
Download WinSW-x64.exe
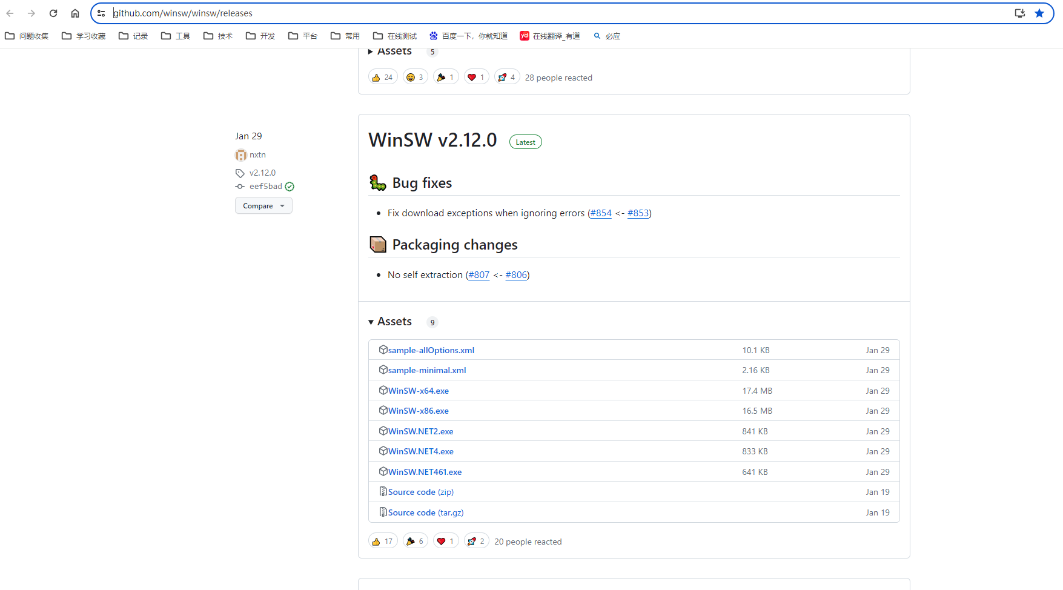click(x=419, y=391)
